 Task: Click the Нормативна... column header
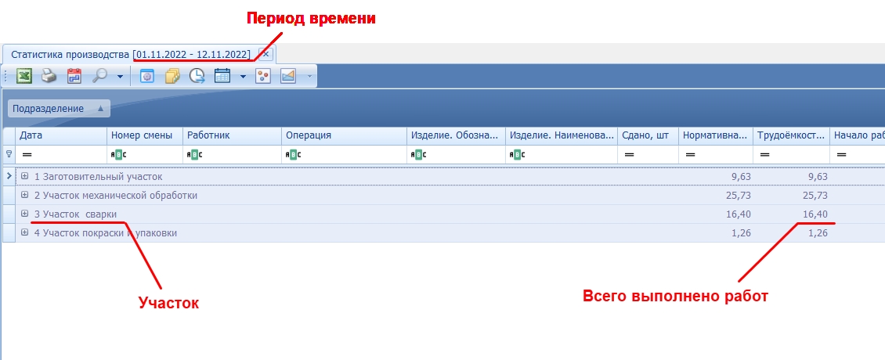[x=716, y=135]
